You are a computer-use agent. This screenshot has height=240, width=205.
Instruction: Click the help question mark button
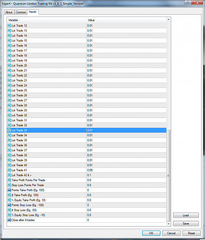(x=188, y=2)
